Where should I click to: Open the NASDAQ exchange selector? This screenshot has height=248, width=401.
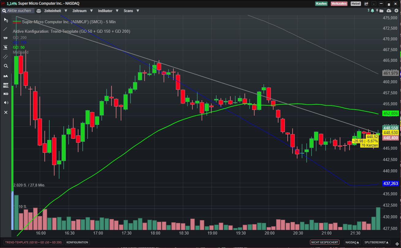[x=352, y=242]
